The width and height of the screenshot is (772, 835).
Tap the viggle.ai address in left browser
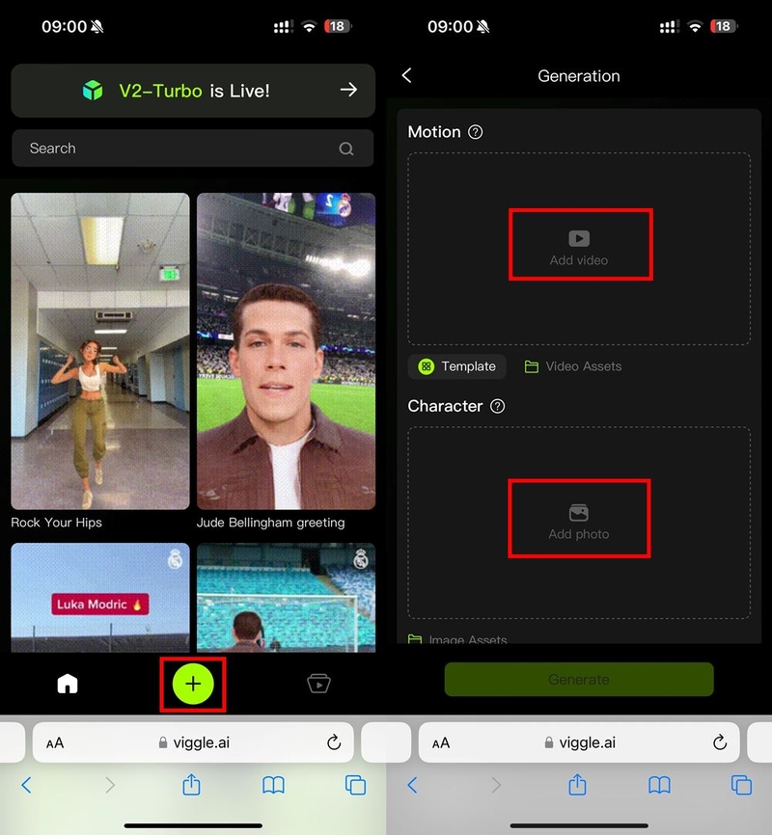tap(195, 742)
